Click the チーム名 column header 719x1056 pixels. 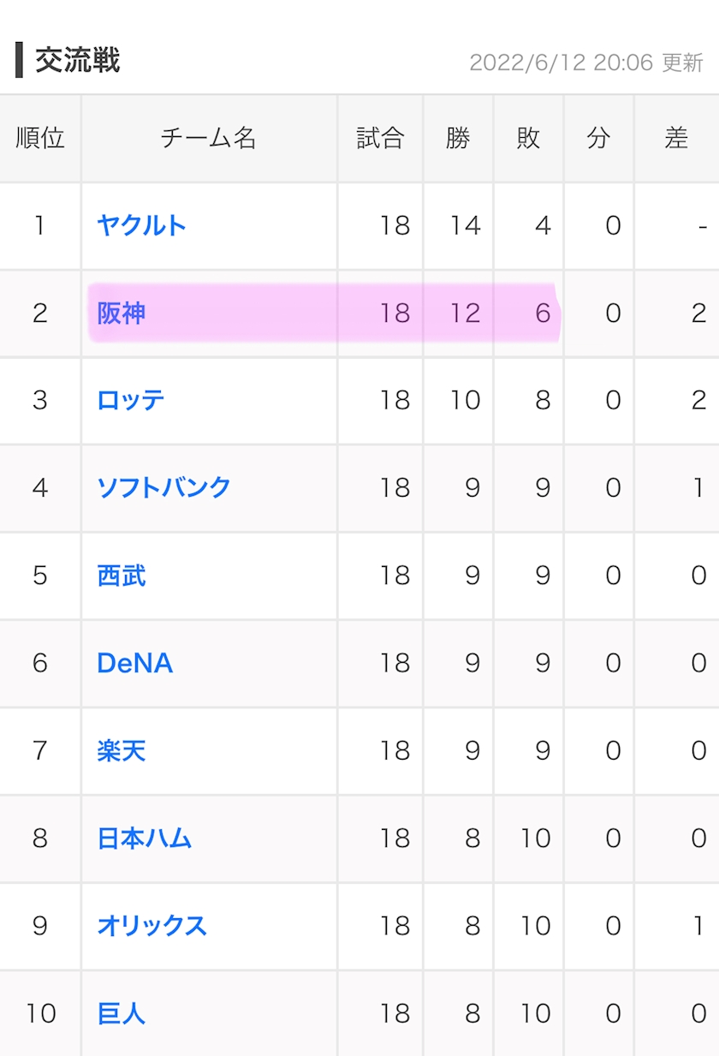point(209,138)
